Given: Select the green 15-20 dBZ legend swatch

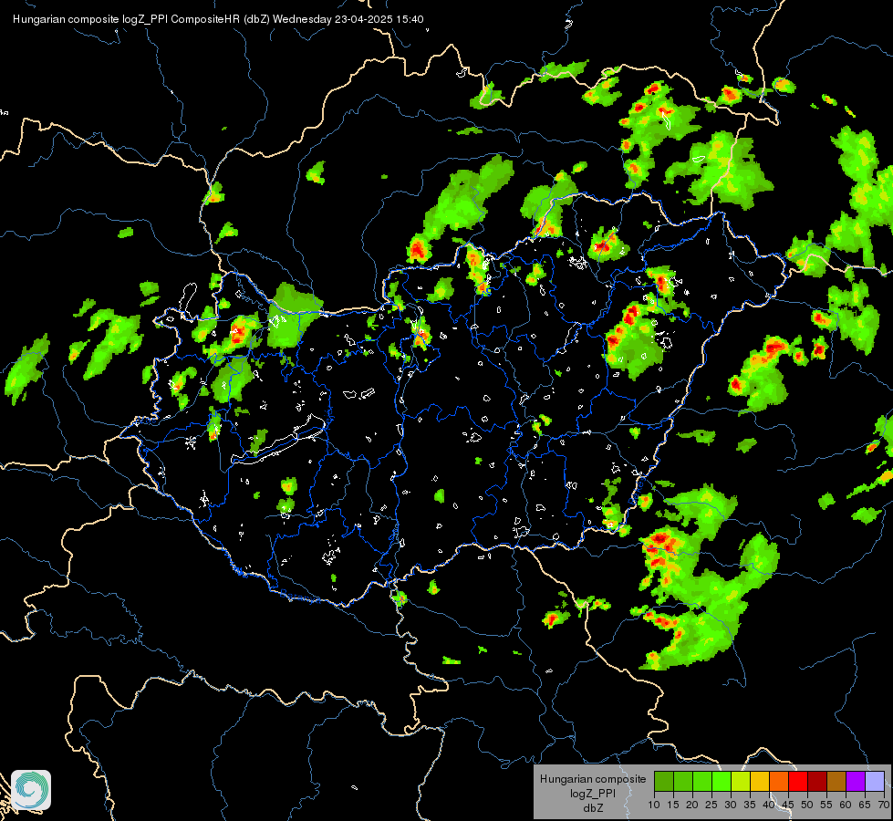Looking at the screenshot, I should pyautogui.click(x=683, y=781).
